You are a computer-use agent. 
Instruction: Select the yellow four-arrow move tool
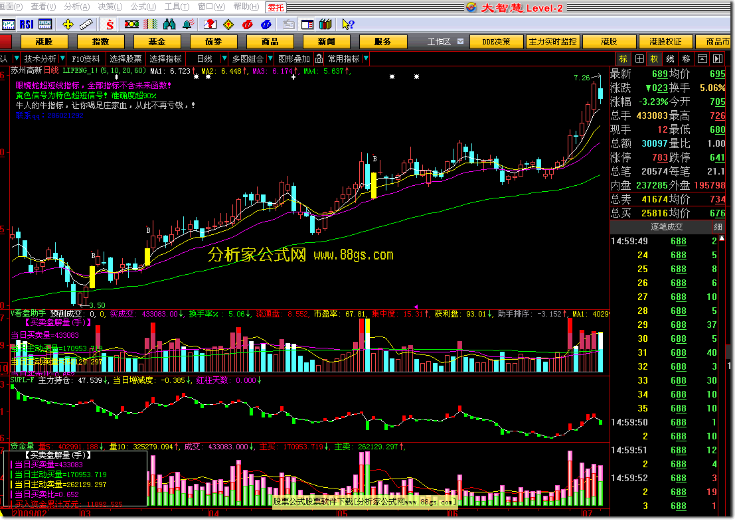[x=68, y=25]
